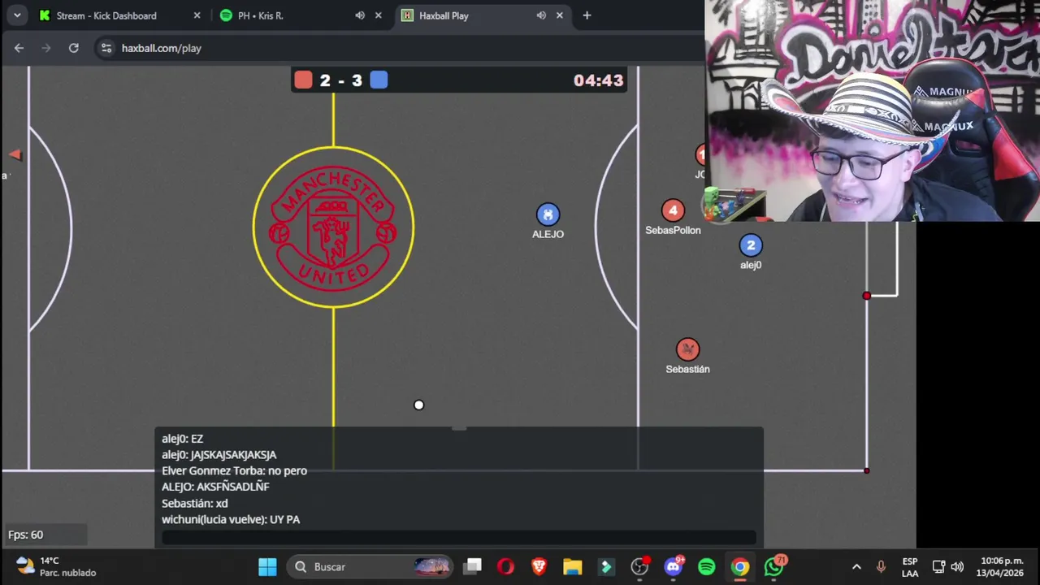Open OBS Studio from the taskbar
Viewport: 1040px width, 585px height.
click(639, 566)
